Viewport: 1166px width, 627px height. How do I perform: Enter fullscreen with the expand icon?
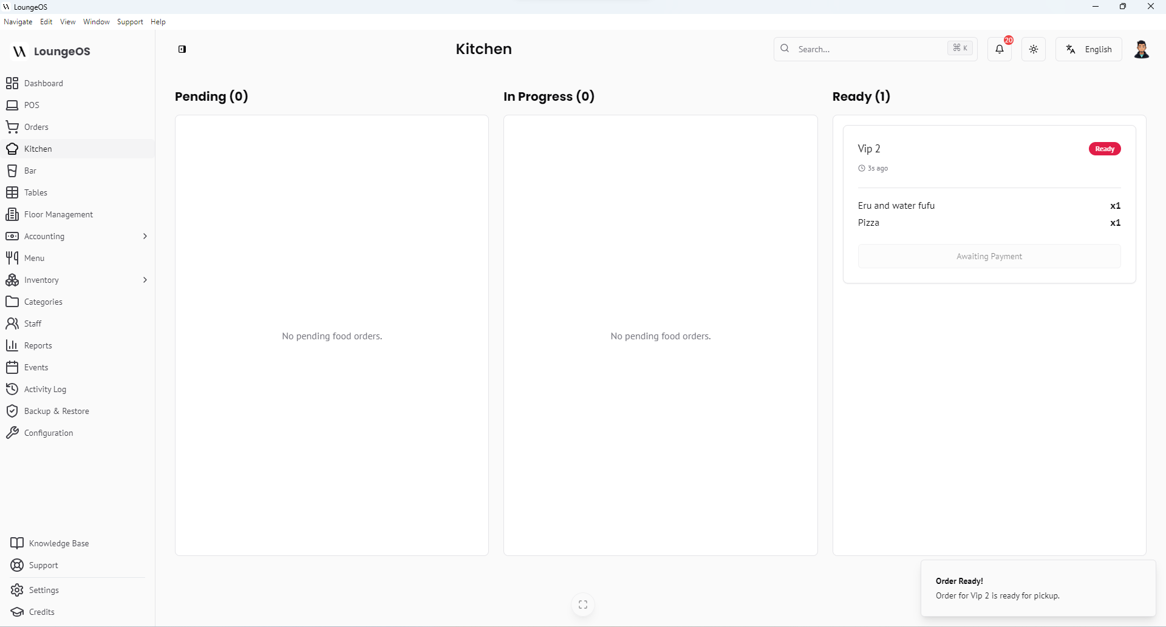(583, 605)
